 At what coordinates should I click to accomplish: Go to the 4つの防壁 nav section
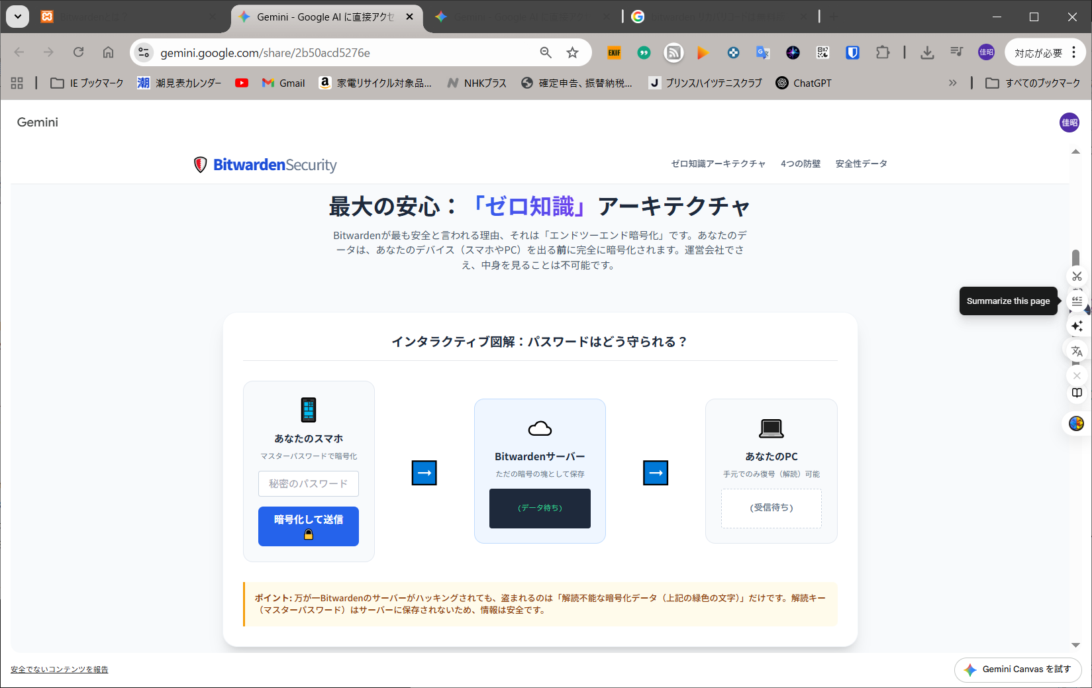(x=800, y=164)
